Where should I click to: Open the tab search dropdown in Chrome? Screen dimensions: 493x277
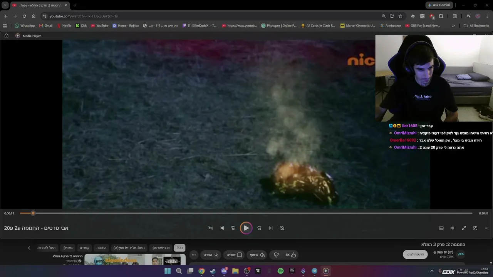click(5, 5)
